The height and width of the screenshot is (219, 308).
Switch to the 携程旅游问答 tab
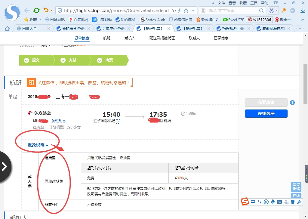[233, 29]
